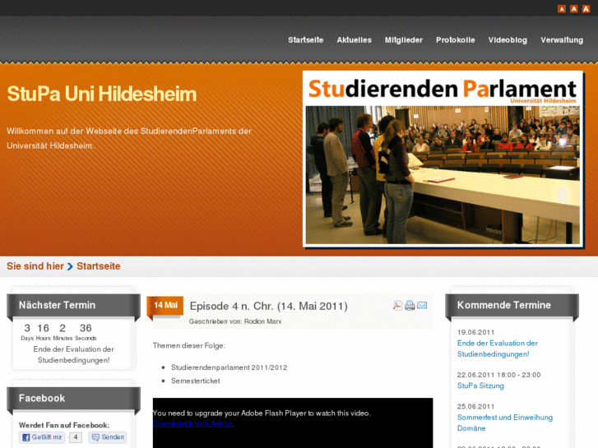The image size is (598, 448).
Task: Click the Facebook Senden button
Action: (108, 437)
